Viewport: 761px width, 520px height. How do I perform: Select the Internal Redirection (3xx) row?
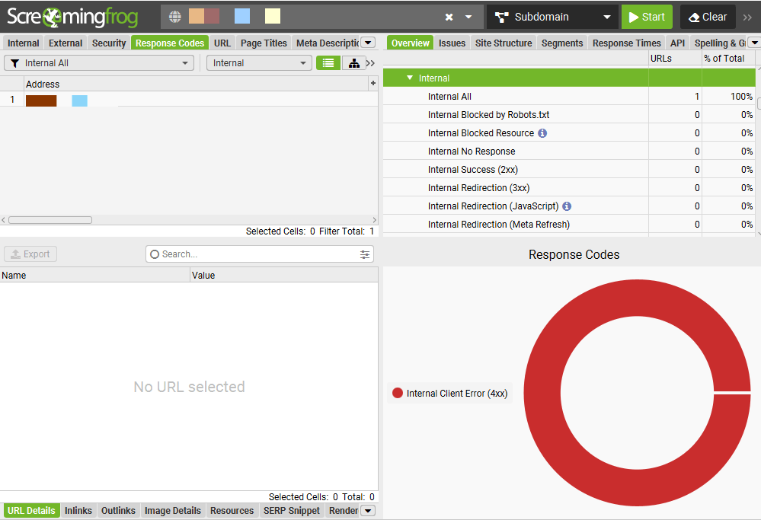pyautogui.click(x=569, y=188)
